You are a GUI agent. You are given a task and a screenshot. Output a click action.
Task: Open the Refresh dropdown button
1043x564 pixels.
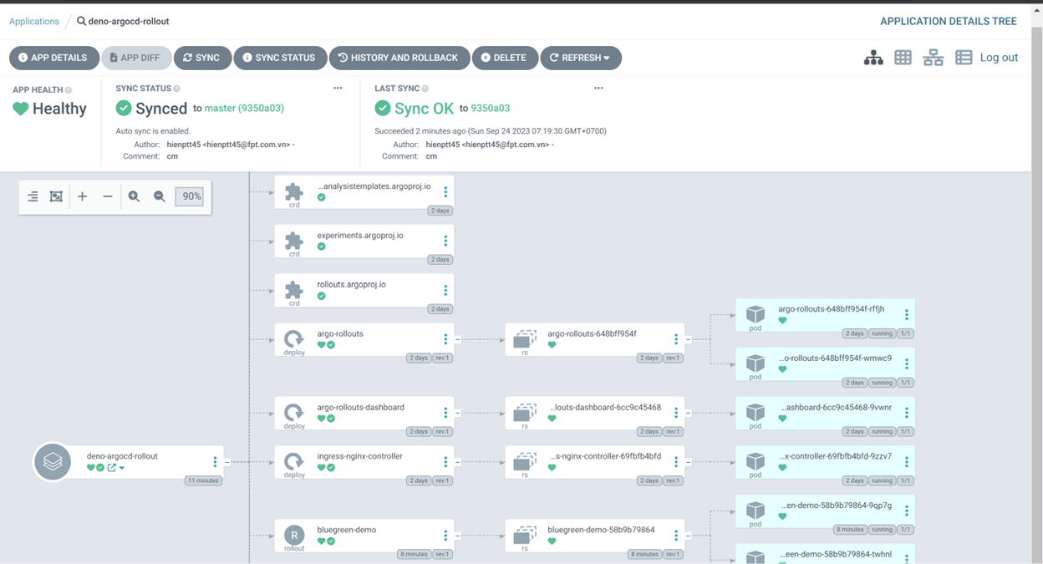[581, 58]
